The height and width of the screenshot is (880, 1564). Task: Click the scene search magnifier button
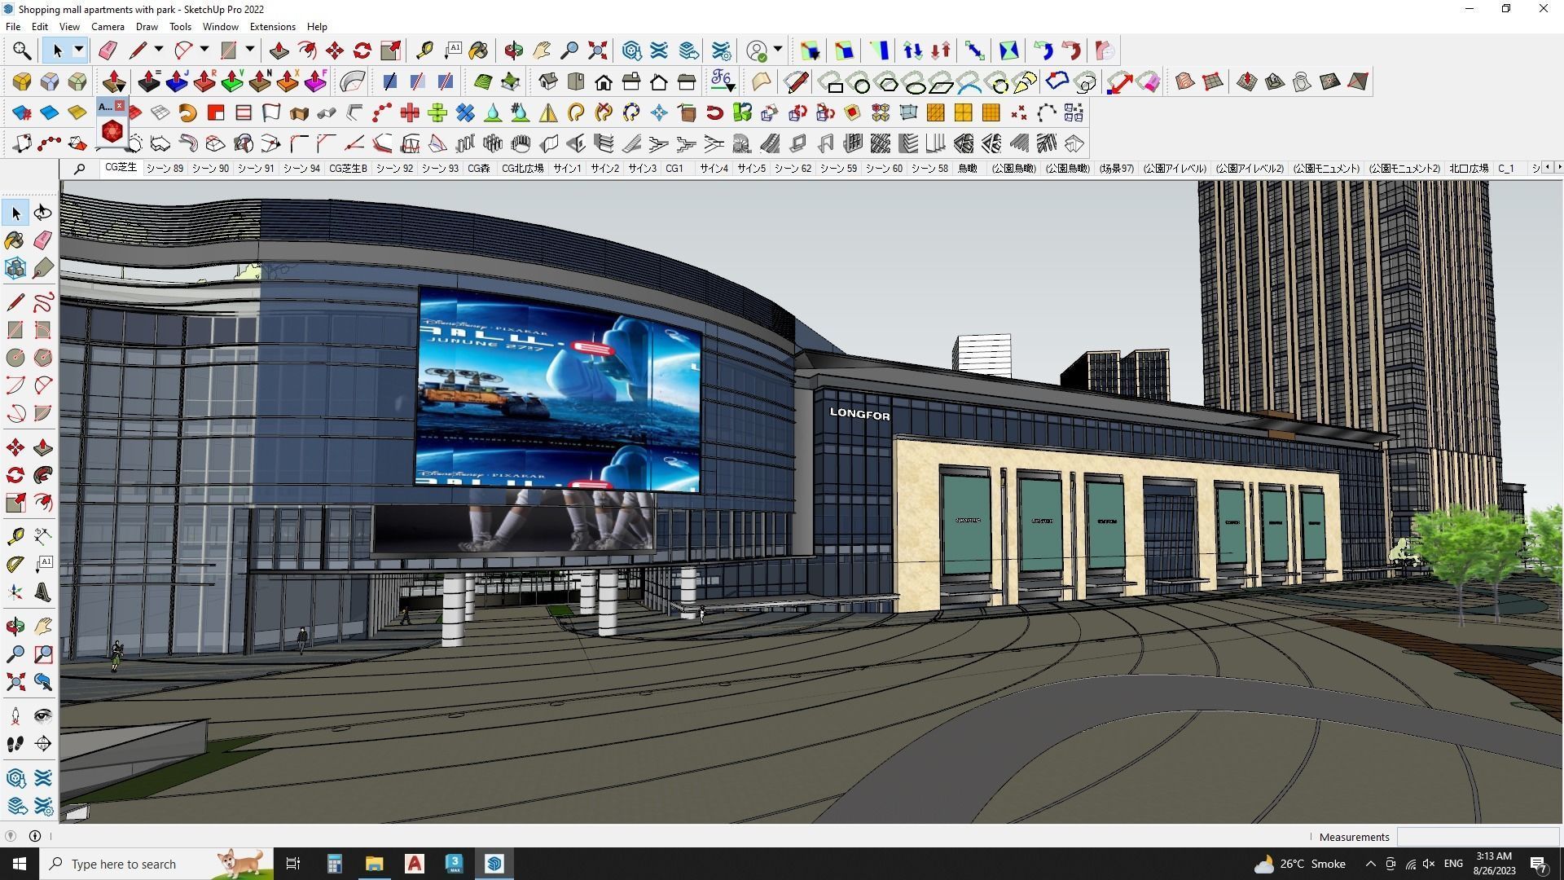79,169
